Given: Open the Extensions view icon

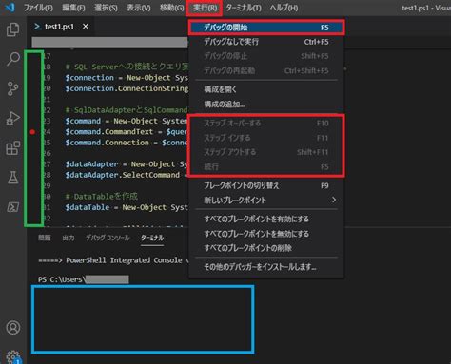Looking at the screenshot, I should [x=13, y=147].
